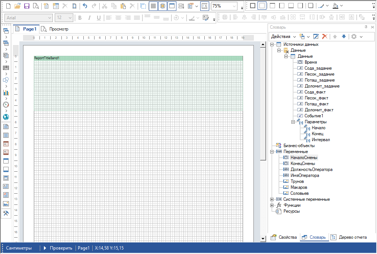Image resolution: width=377 pixels, height=254 pixels.
Task: Open the zoom 75% combo box
Action: (224, 6)
